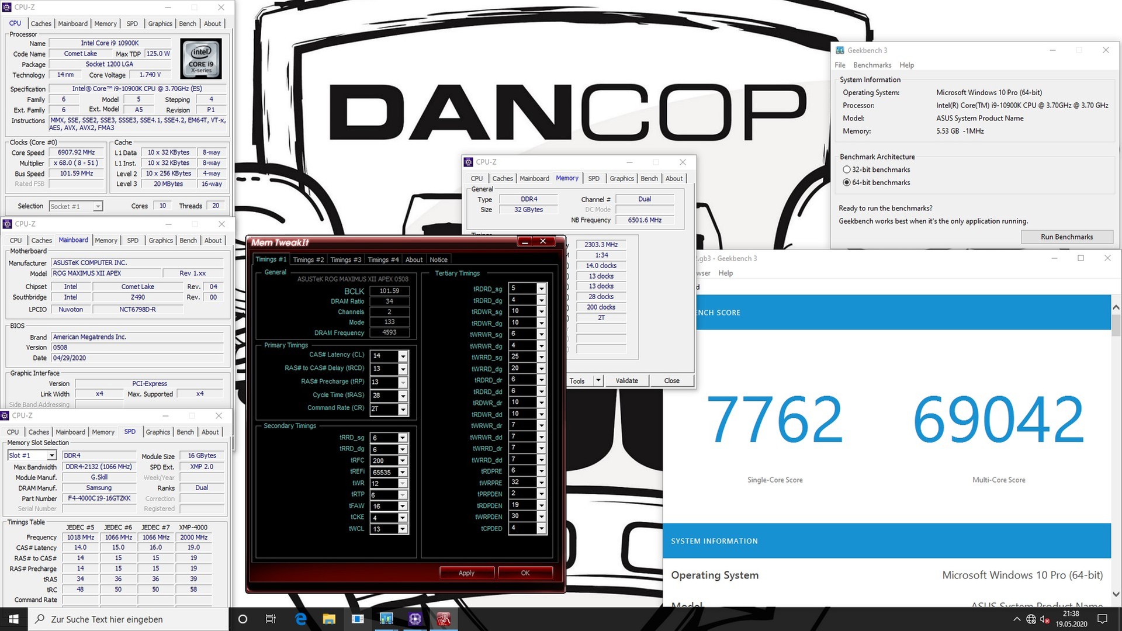Click the Windows search box

click(x=129, y=619)
